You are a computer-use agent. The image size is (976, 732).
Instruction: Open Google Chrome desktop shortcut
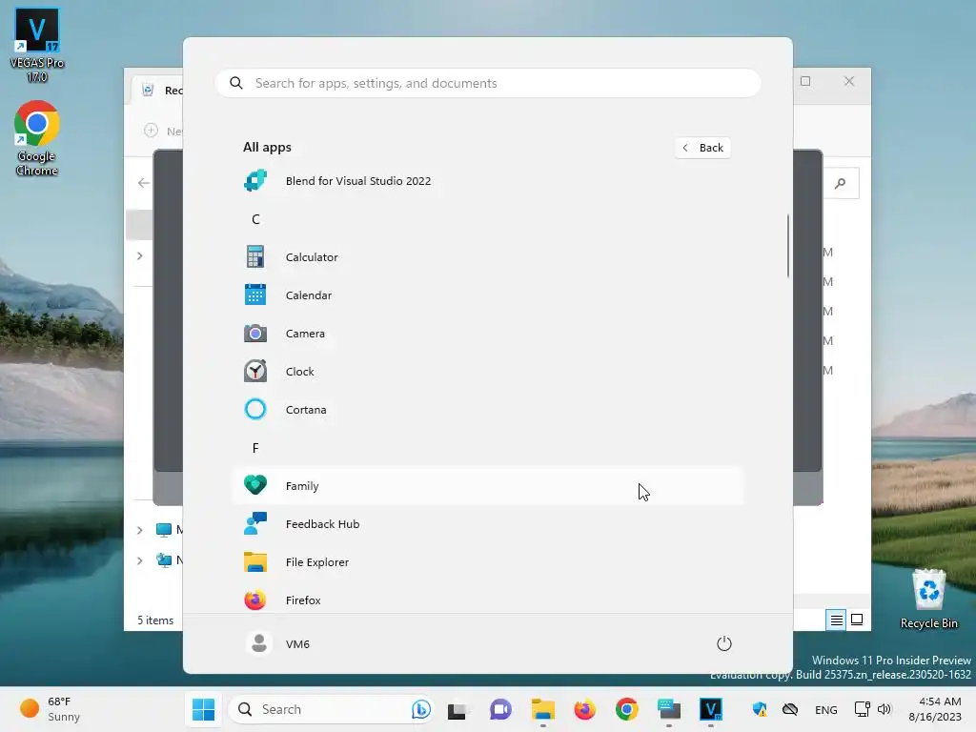(37, 139)
